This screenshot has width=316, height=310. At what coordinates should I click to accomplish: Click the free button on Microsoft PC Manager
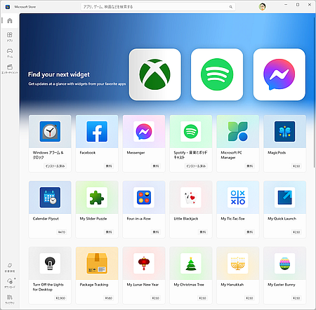[x=250, y=166]
